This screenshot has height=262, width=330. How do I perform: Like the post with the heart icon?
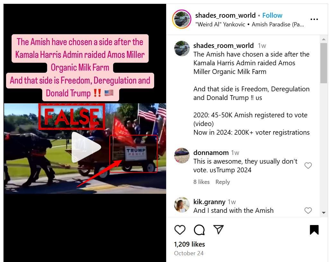tap(180, 230)
